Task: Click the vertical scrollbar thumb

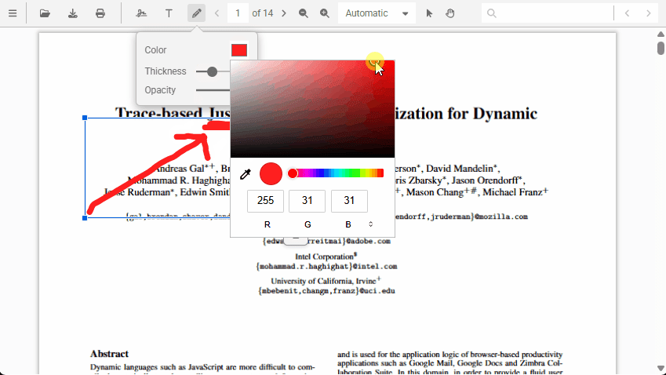Action: tap(661, 48)
